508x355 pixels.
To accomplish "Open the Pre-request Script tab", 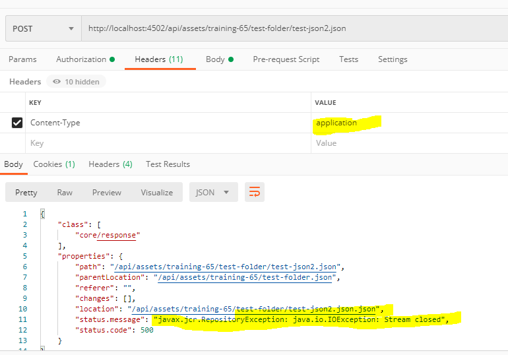I will point(286,59).
